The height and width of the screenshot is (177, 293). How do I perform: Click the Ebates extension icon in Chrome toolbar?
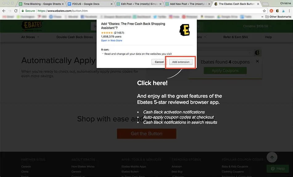(x=278, y=11)
